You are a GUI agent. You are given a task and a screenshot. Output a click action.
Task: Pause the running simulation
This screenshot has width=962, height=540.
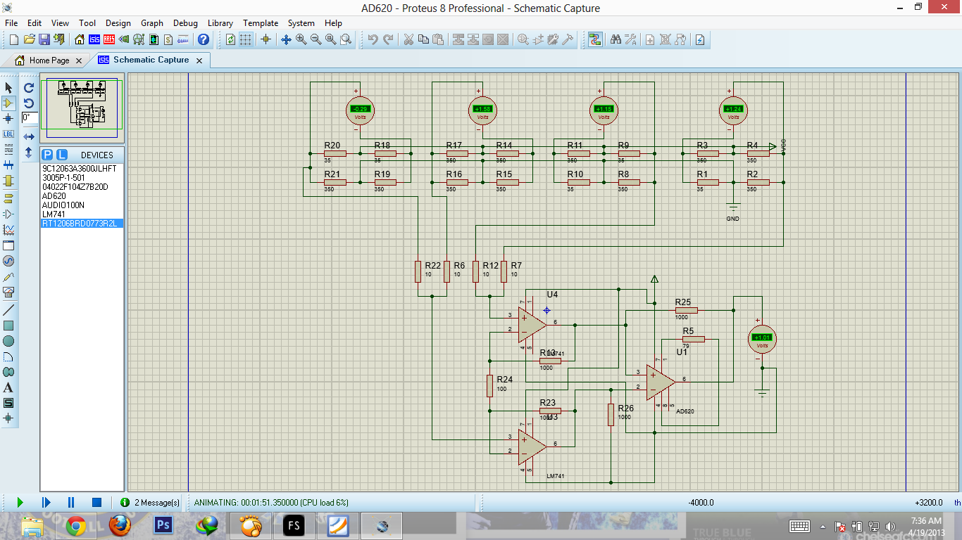point(71,502)
